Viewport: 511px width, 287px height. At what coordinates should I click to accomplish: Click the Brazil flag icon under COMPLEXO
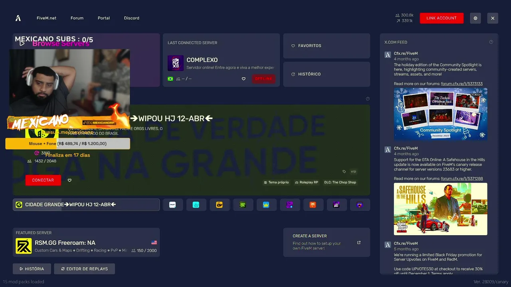pos(170,79)
